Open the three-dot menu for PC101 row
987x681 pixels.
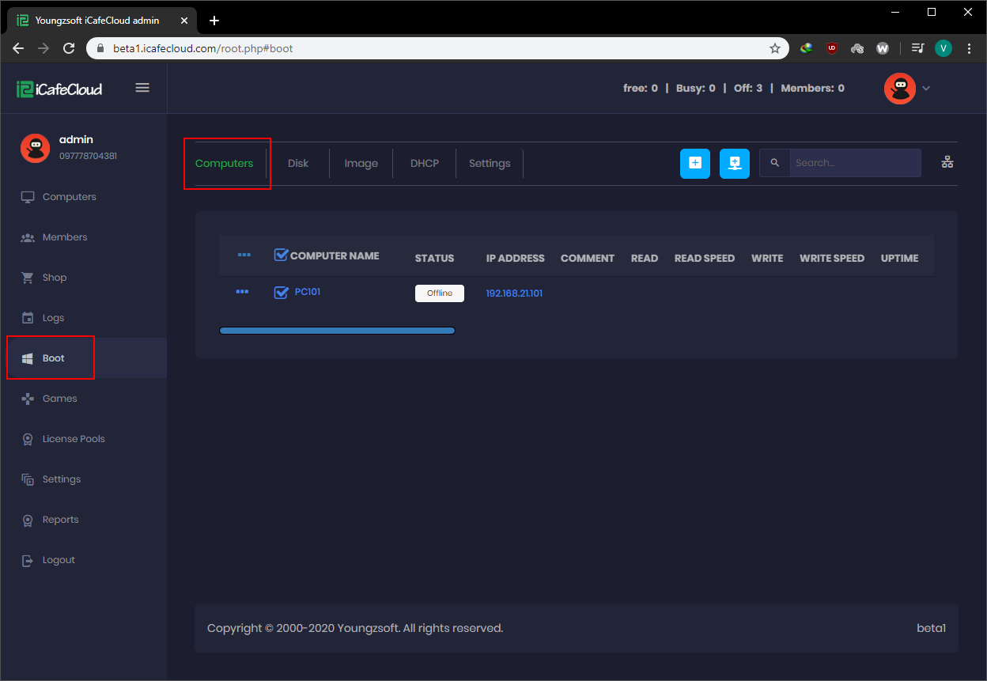tap(242, 292)
